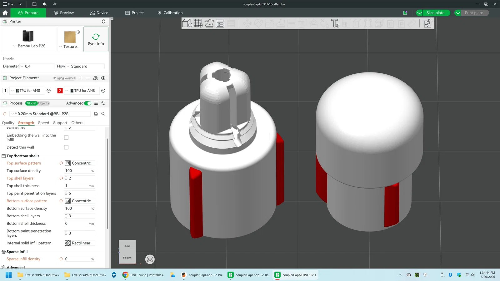Screen dimensions: 500x281
Task: Save the project with the disk icon
Action: click(34, 4)
